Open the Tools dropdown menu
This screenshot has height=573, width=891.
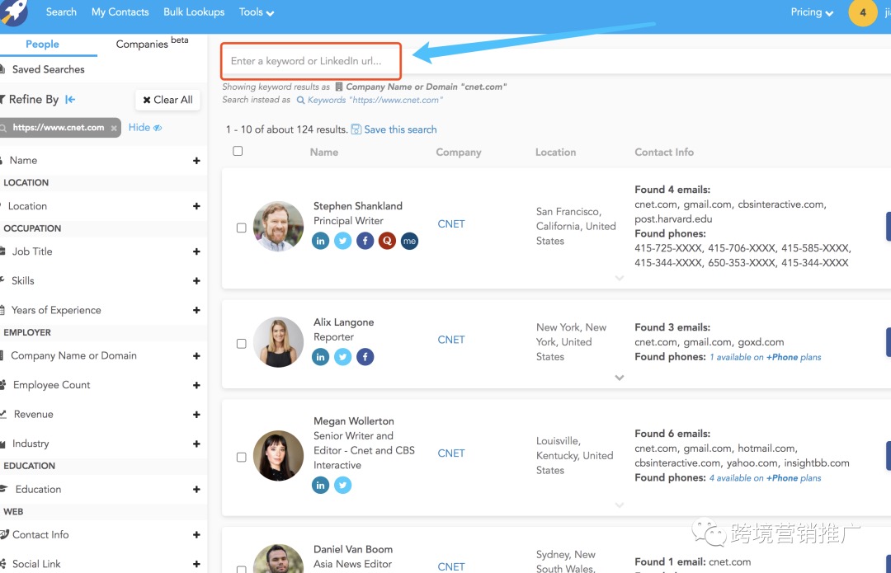(x=257, y=12)
